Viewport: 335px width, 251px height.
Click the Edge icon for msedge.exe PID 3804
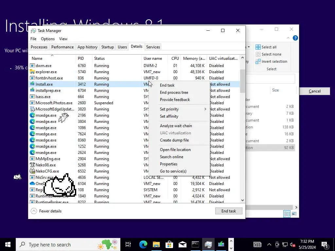32,122
